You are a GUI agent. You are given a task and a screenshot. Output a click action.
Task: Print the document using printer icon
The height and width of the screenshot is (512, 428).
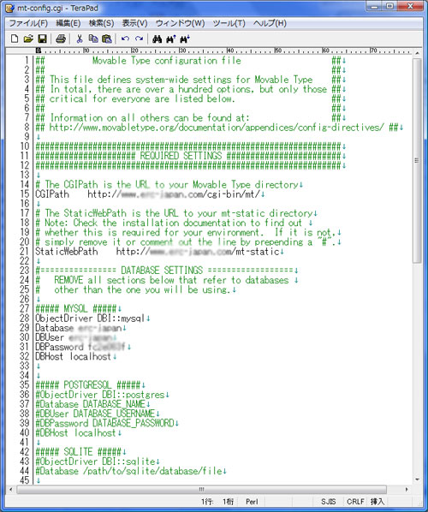(61, 39)
